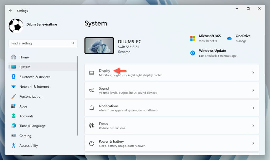This screenshot has width=270, height=160.
Task: Open the Display settings row
Action: pyautogui.click(x=172, y=73)
